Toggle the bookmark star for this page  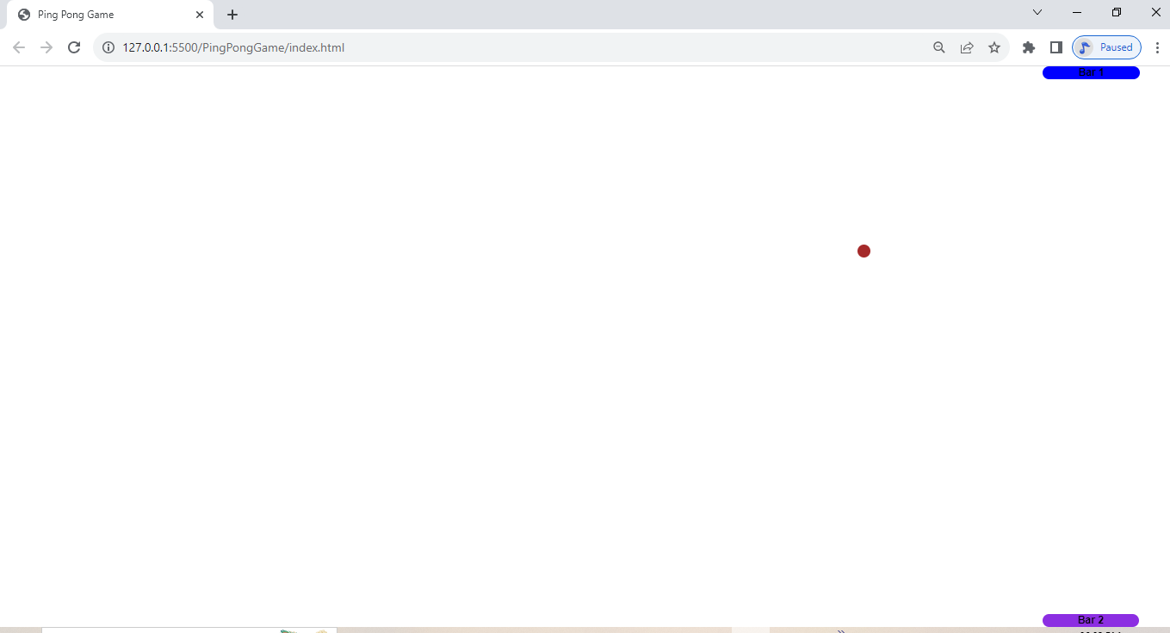[994, 47]
